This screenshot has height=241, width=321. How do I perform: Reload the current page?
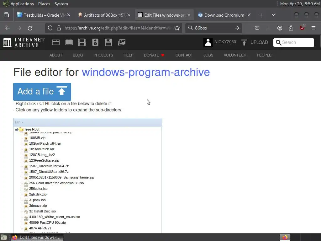30,28
